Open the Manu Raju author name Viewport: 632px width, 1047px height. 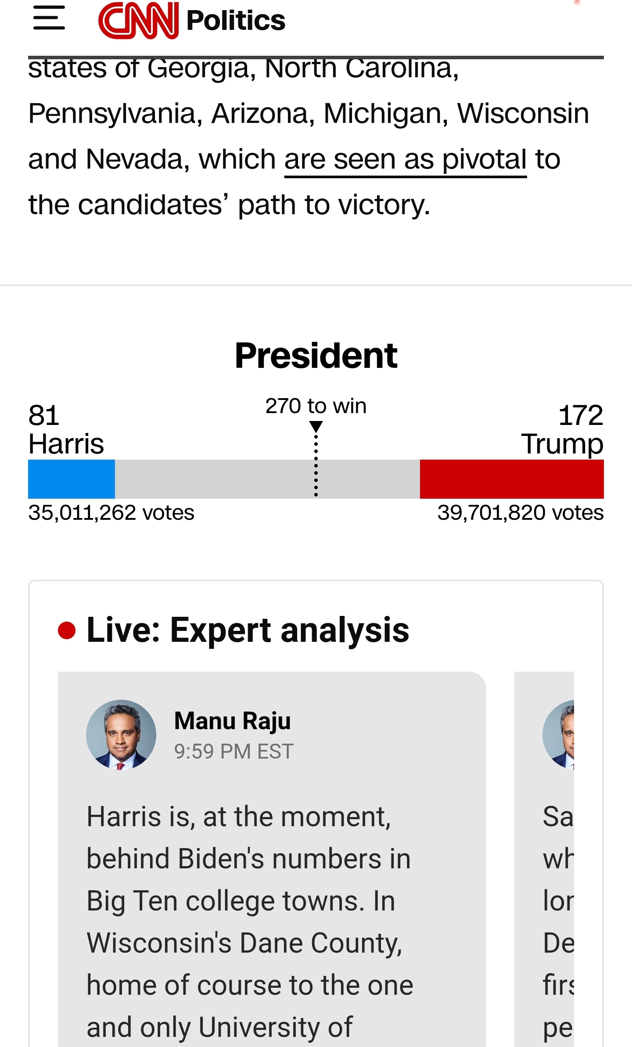tap(232, 721)
